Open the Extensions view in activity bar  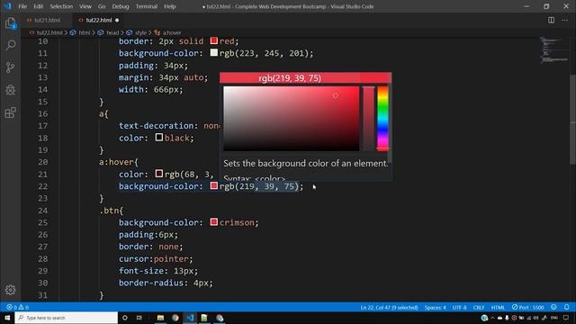(x=11, y=112)
